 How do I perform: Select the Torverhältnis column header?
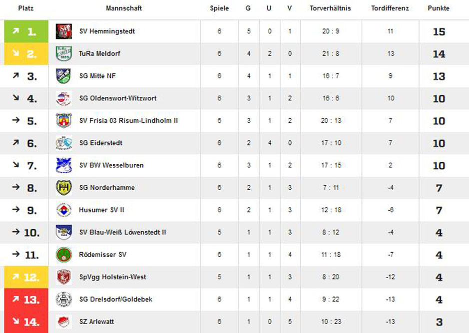(x=330, y=8)
